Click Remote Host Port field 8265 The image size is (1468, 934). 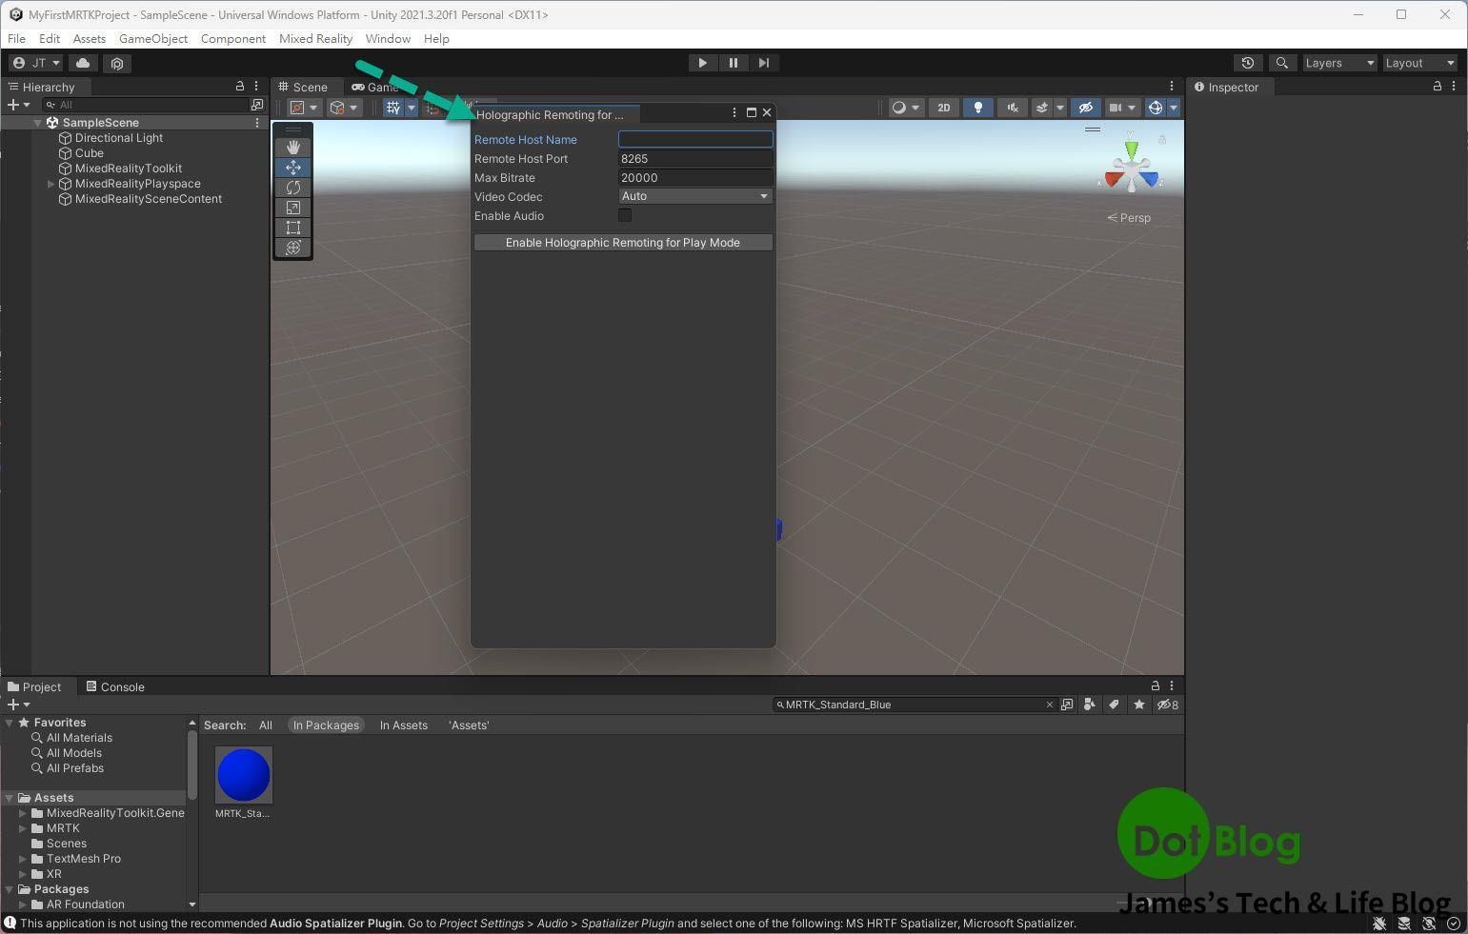pos(695,159)
